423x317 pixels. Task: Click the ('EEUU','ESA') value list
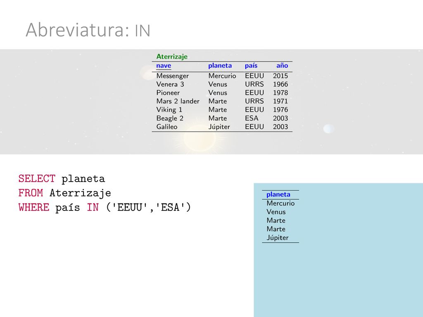coord(148,207)
